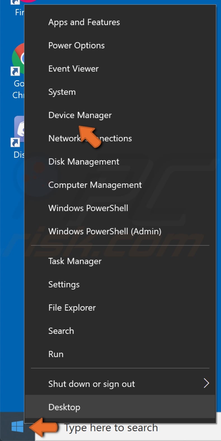Image resolution: width=221 pixels, height=441 pixels.
Task: Open Windows PowerShell (Admin)
Action: click(105, 231)
